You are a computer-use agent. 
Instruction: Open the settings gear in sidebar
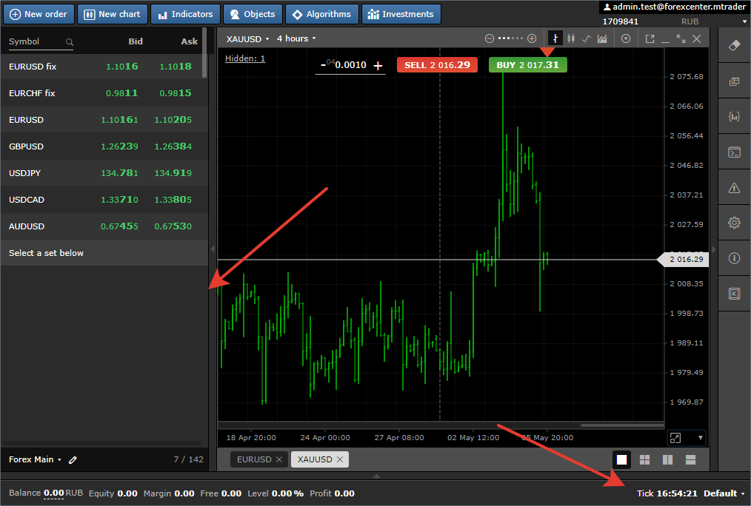coord(734,223)
